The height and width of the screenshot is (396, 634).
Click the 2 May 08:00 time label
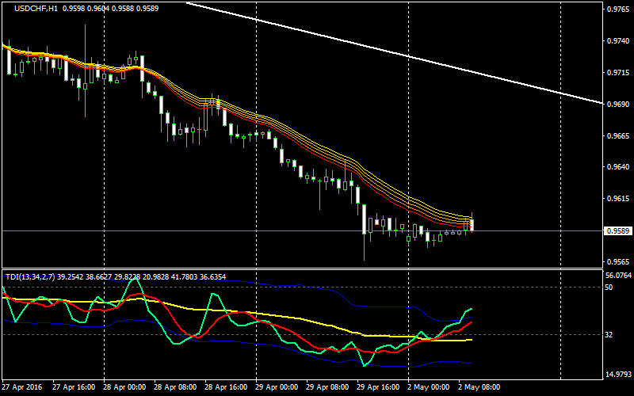coord(480,387)
